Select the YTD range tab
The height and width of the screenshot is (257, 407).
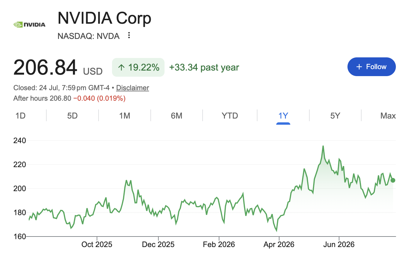[x=230, y=116]
